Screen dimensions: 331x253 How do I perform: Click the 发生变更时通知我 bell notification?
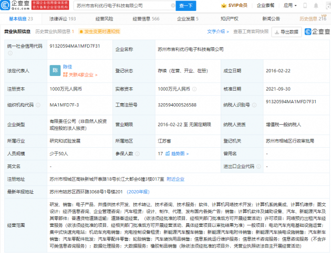pos(99,31)
